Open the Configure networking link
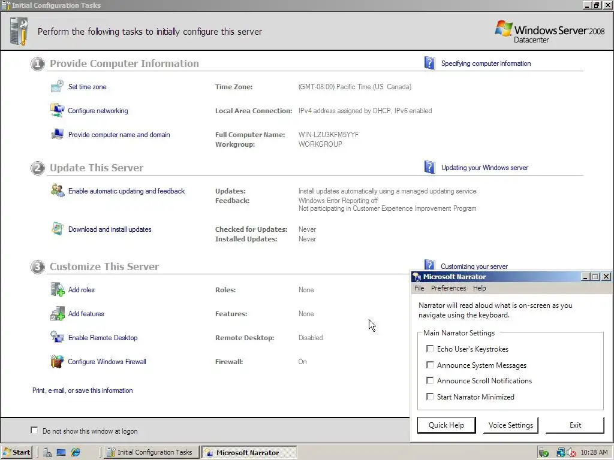The height and width of the screenshot is (460, 614). click(98, 111)
